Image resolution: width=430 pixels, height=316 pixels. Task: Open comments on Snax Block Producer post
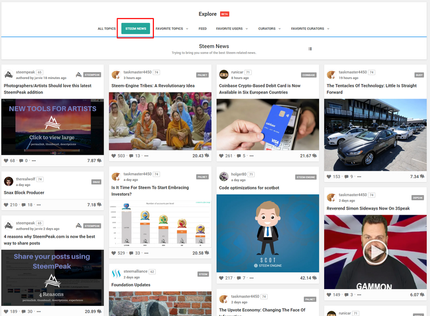click(x=24, y=205)
